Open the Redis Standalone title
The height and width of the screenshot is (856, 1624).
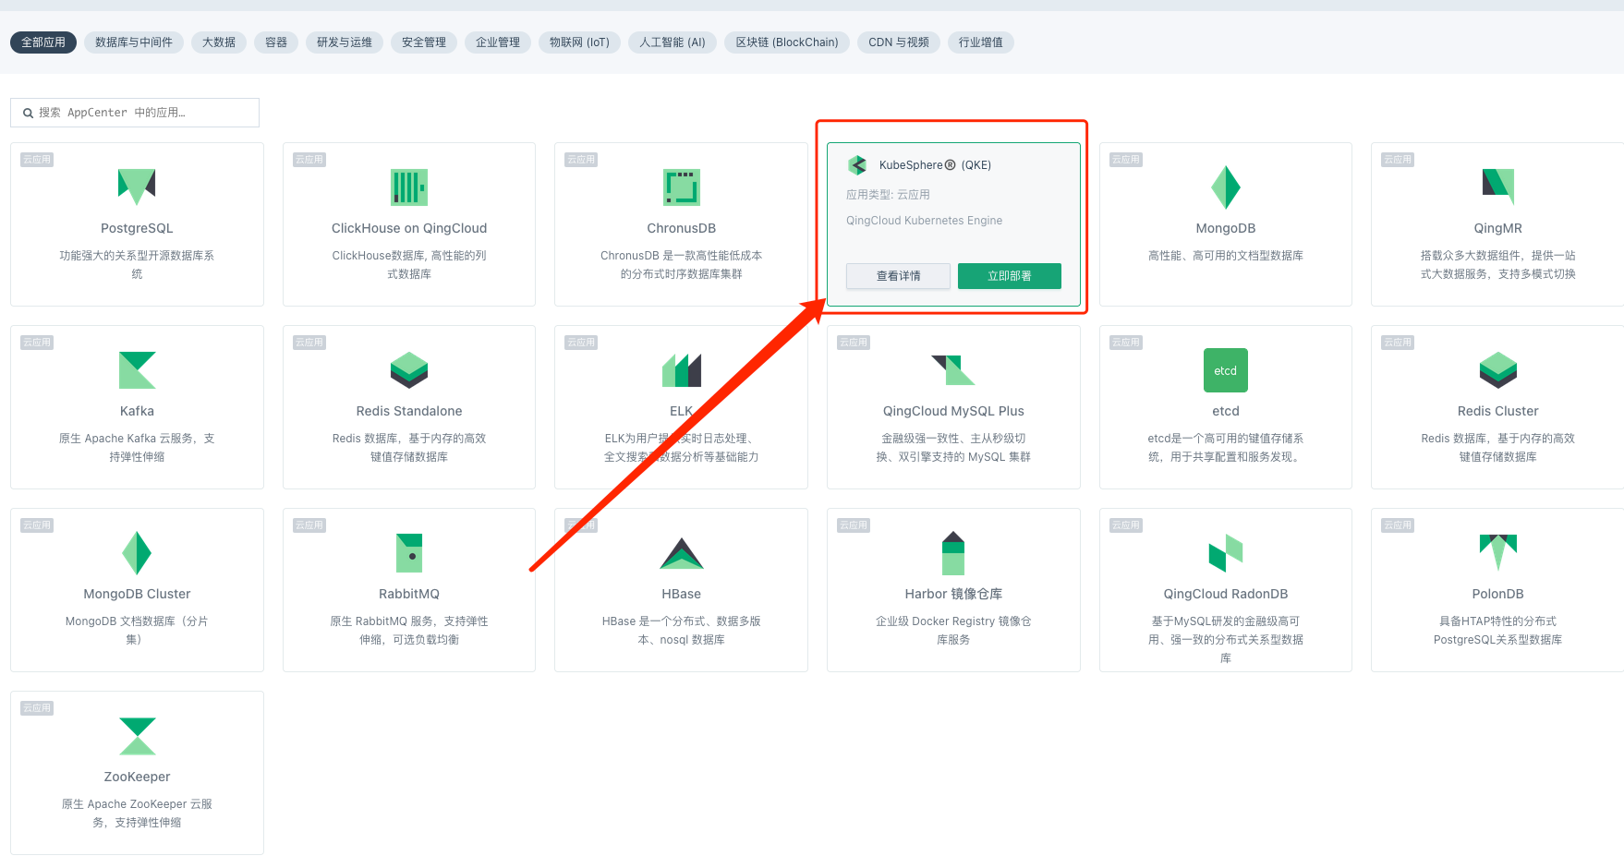point(409,411)
